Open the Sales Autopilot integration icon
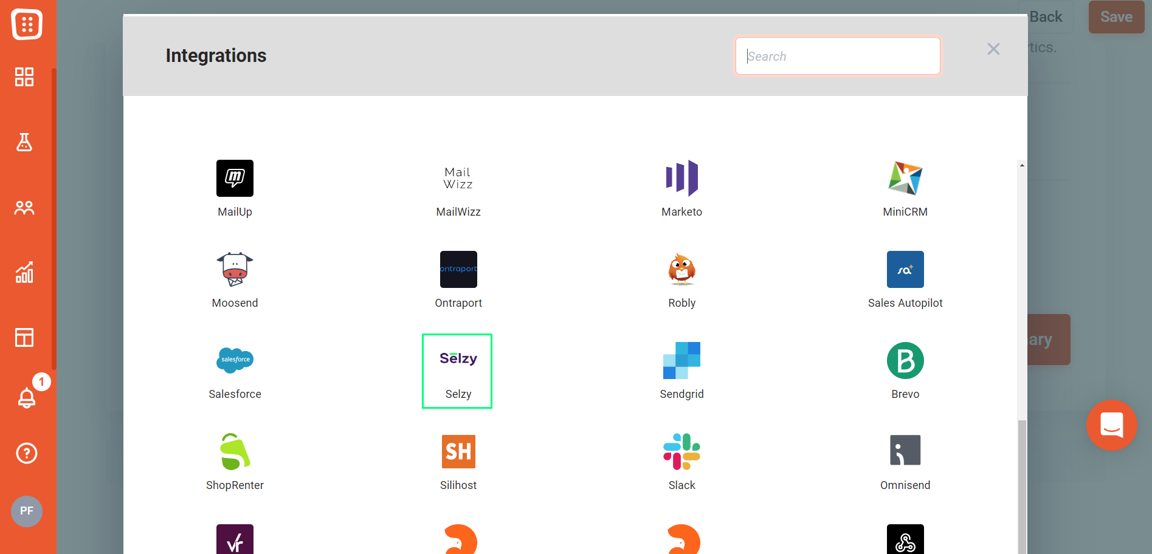This screenshot has height=554, width=1152. tap(905, 269)
